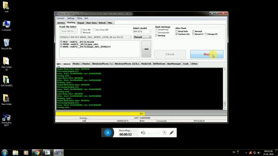This screenshot has height=156, width=278.
Task: Enable the Backup checkbox
Action: pos(156,36)
